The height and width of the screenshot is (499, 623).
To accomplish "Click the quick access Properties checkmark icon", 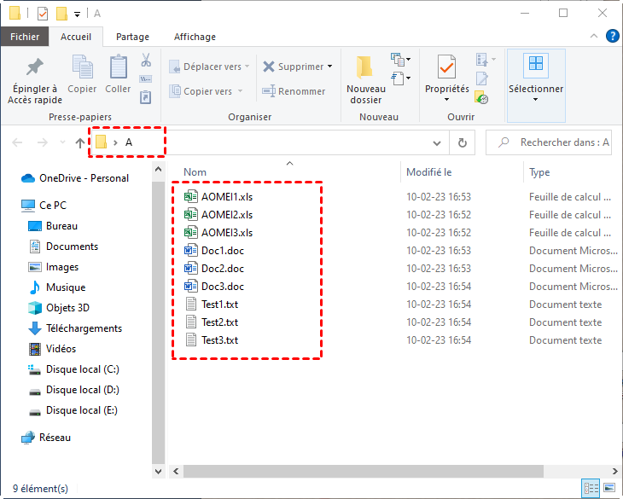I will coord(43,14).
